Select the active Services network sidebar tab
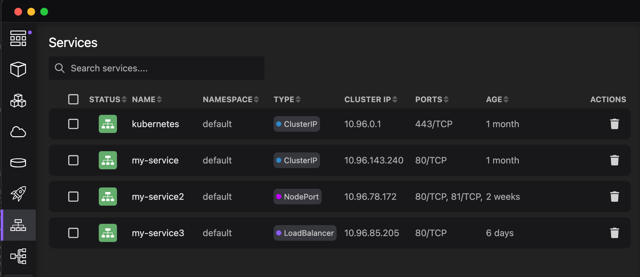 click(x=18, y=225)
